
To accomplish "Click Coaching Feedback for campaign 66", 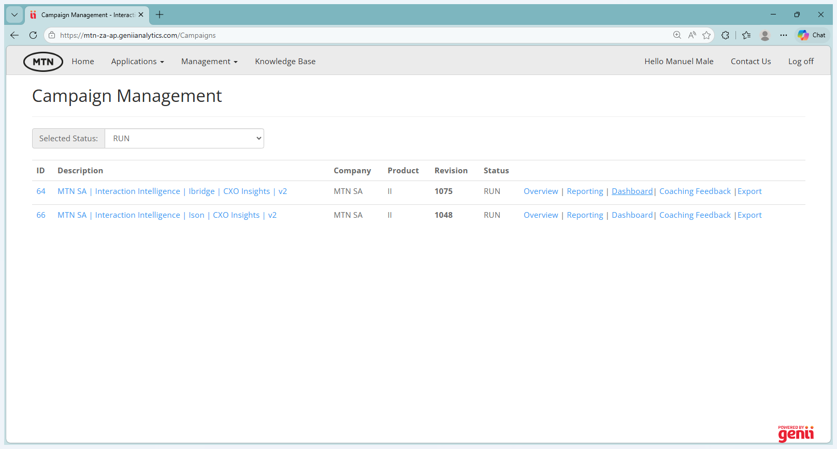I will [695, 215].
